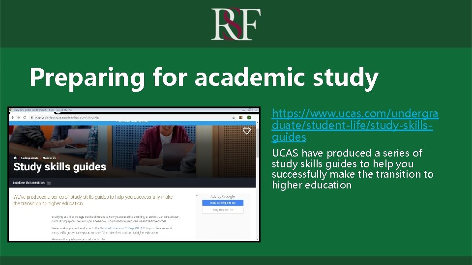Click the back arrow beside Ads by Google

pyautogui.click(x=197, y=196)
